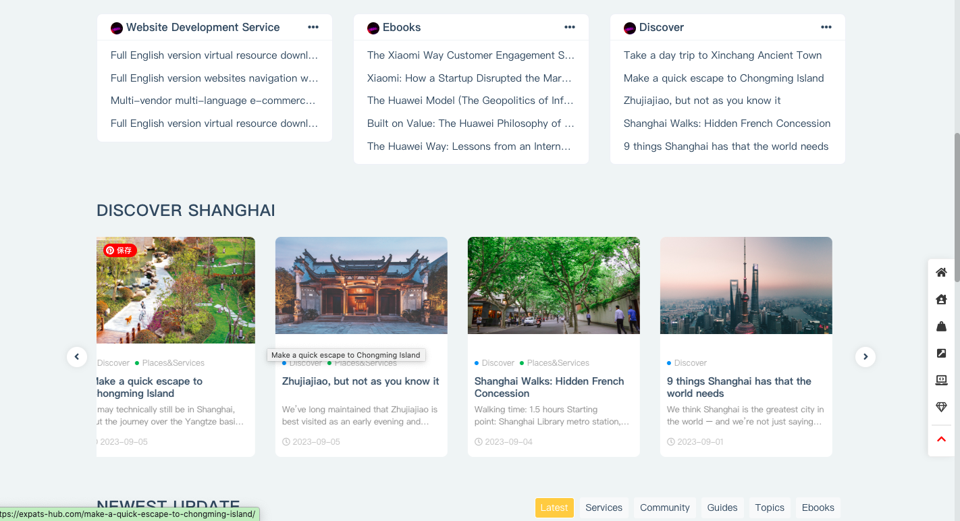
Task: Click the red back-to-top arrow
Action: [941, 439]
